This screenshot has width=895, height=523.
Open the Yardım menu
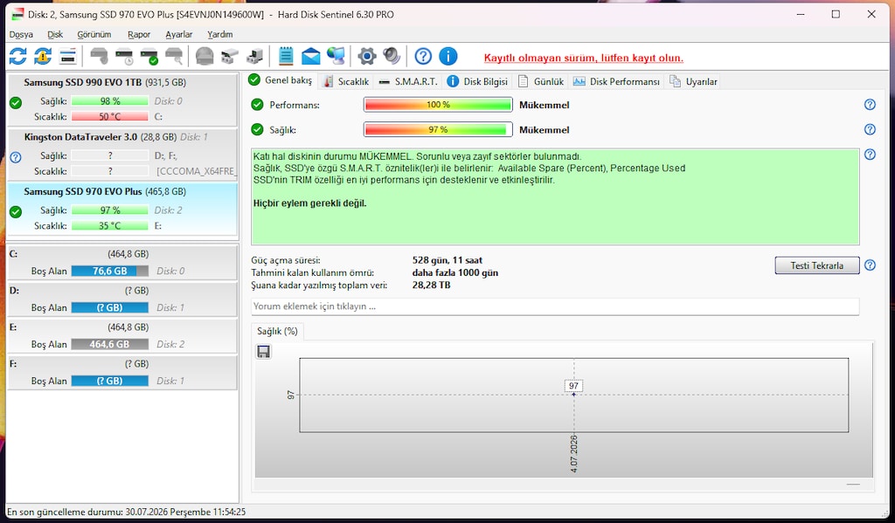[x=219, y=34]
